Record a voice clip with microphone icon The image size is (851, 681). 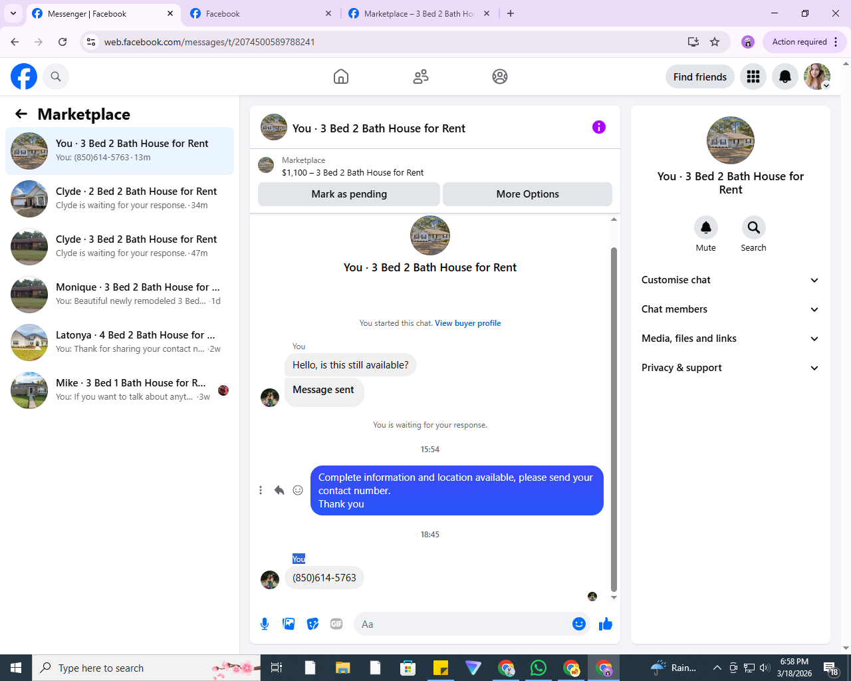[265, 624]
